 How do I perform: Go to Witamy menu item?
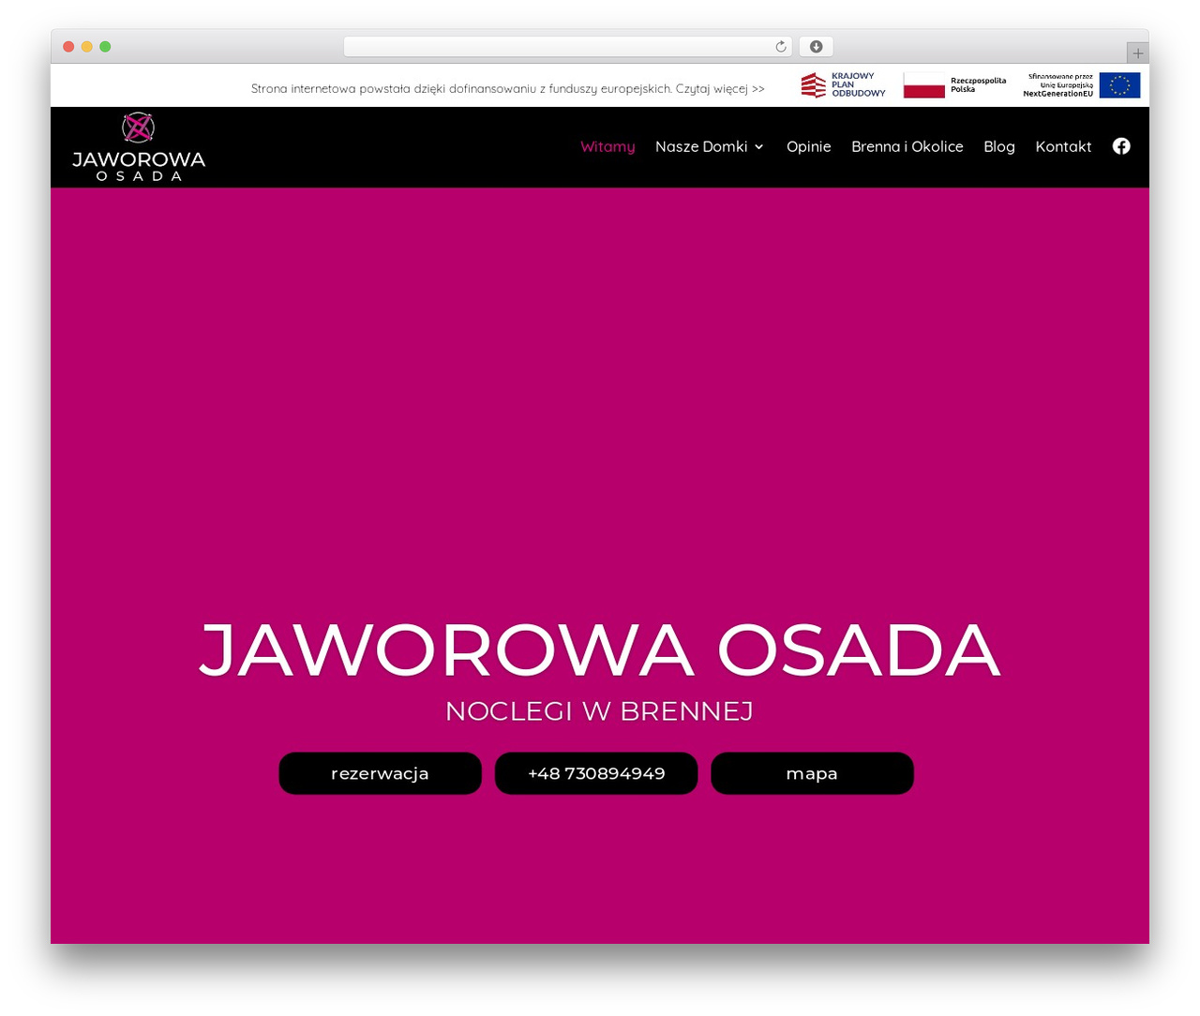point(607,146)
